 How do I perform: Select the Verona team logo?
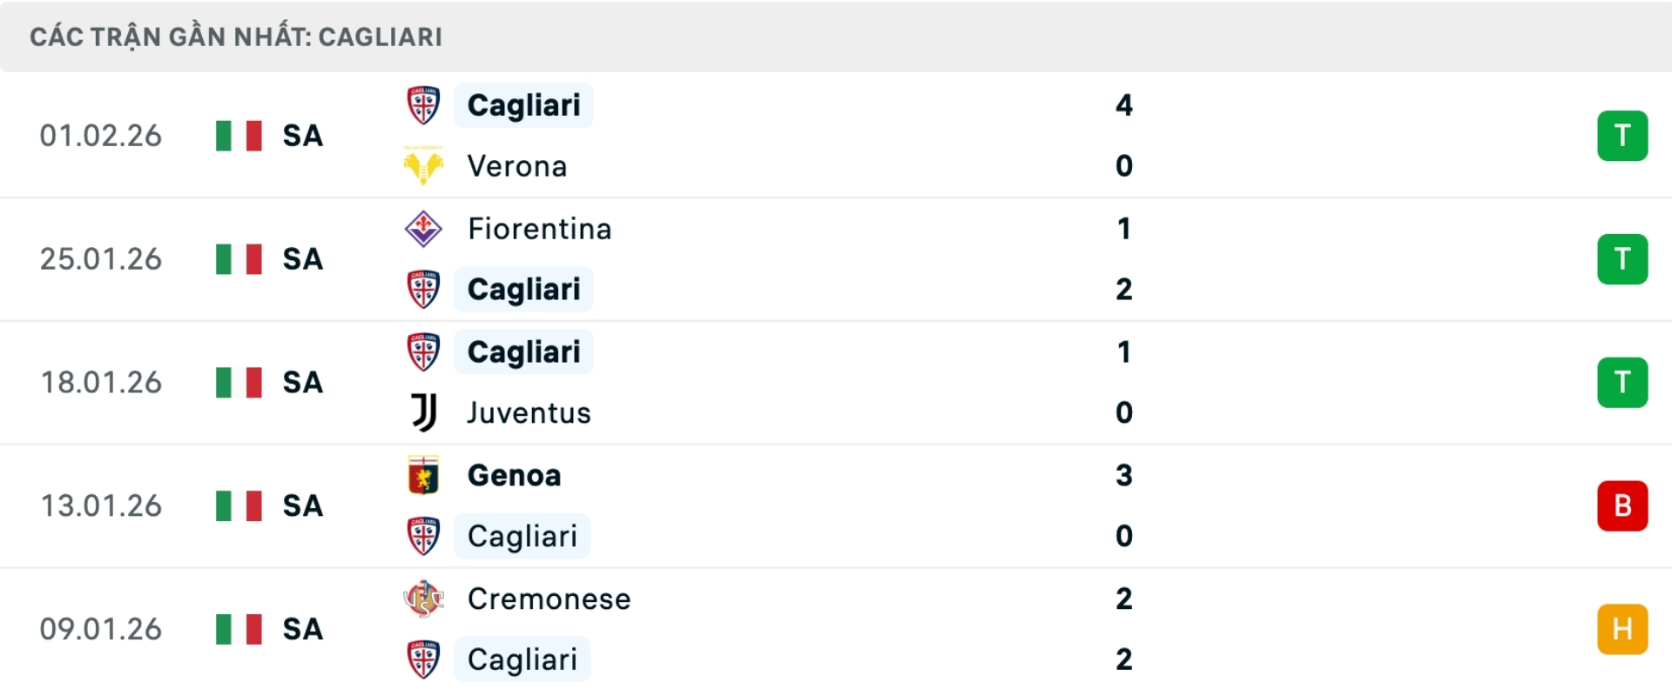[x=423, y=166]
